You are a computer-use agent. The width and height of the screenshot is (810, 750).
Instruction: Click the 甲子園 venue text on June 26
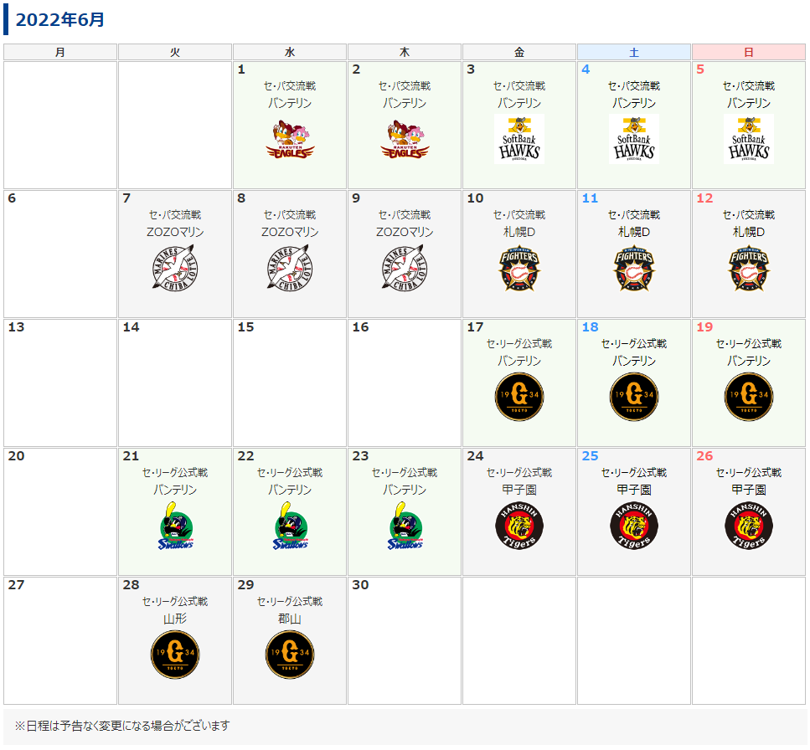749,490
